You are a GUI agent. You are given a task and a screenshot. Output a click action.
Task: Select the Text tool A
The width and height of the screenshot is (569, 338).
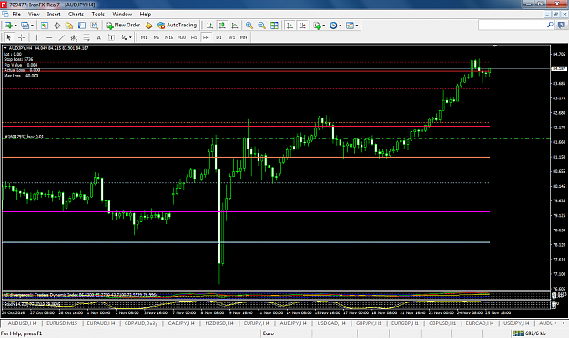coord(98,37)
